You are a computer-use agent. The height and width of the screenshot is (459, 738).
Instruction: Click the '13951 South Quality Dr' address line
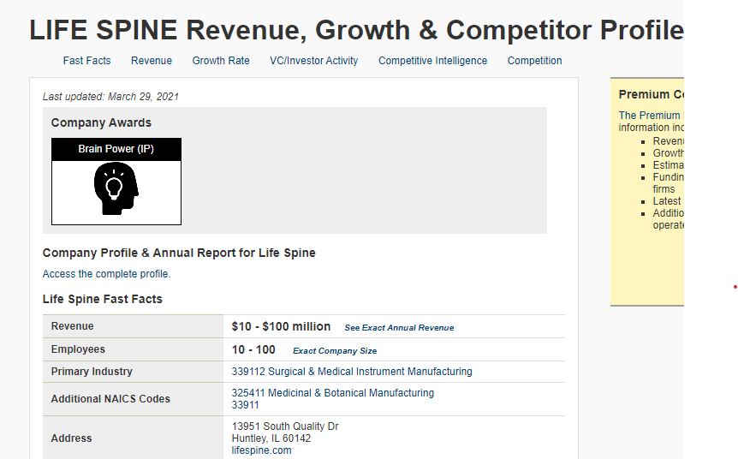285,426
